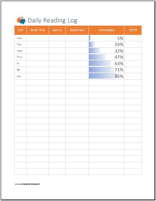Click the Completed column header
The image size is (156, 201).
[106, 30]
